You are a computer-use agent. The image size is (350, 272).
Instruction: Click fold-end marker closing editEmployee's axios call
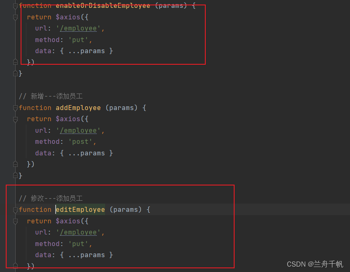[x=16, y=266]
